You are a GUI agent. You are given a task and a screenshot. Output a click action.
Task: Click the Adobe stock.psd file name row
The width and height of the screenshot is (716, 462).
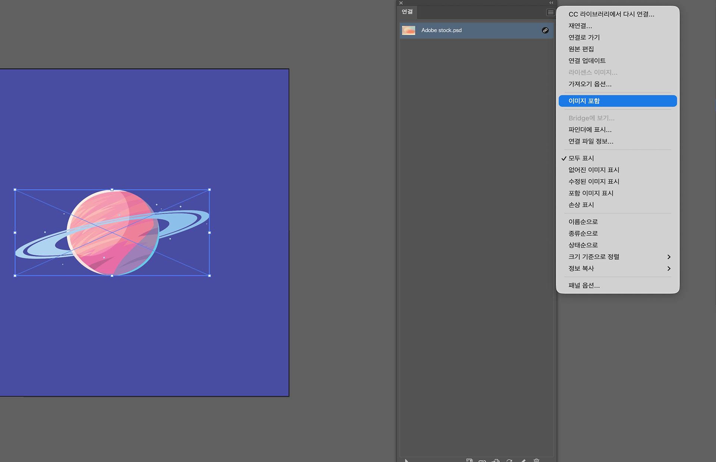click(476, 30)
